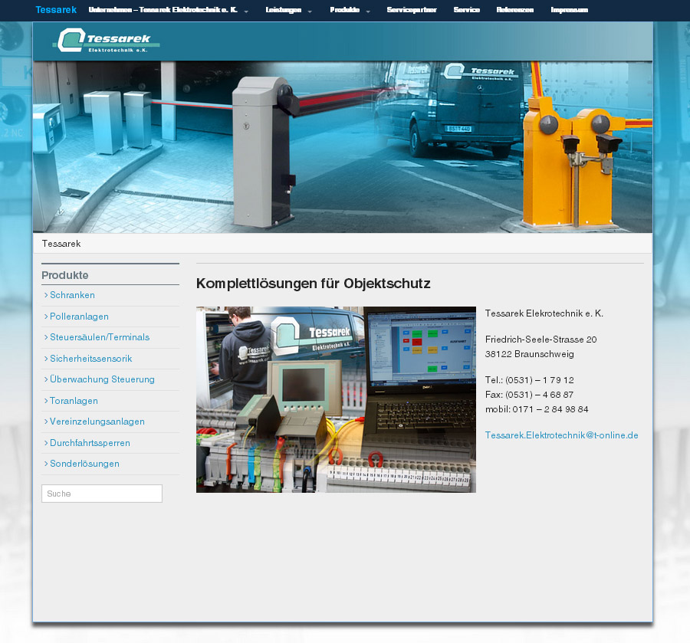Go to the Servicepartner page

(412, 10)
